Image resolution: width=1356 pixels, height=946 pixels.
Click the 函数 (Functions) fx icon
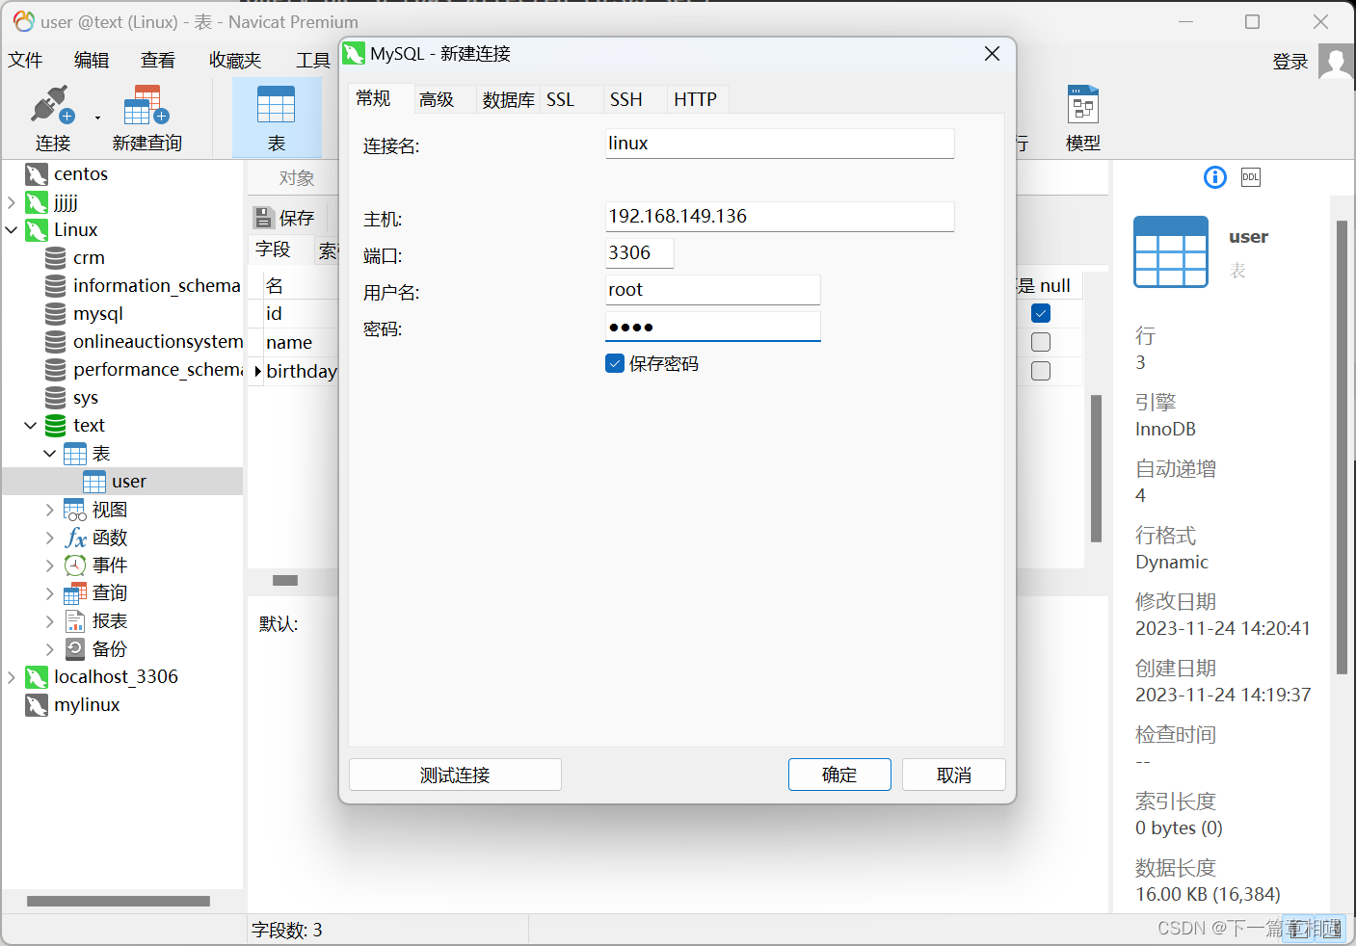[x=75, y=538]
